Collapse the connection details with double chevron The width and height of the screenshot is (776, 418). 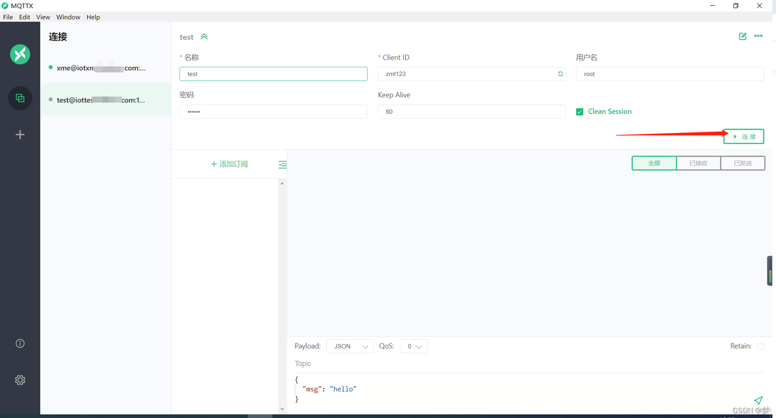(204, 37)
